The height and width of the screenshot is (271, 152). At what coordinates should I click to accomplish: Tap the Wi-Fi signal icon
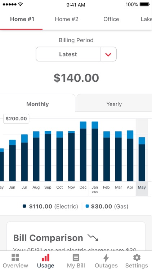point(20,4)
